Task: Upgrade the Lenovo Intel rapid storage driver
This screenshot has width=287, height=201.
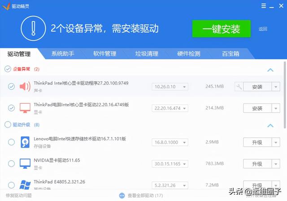Action: 257,142
